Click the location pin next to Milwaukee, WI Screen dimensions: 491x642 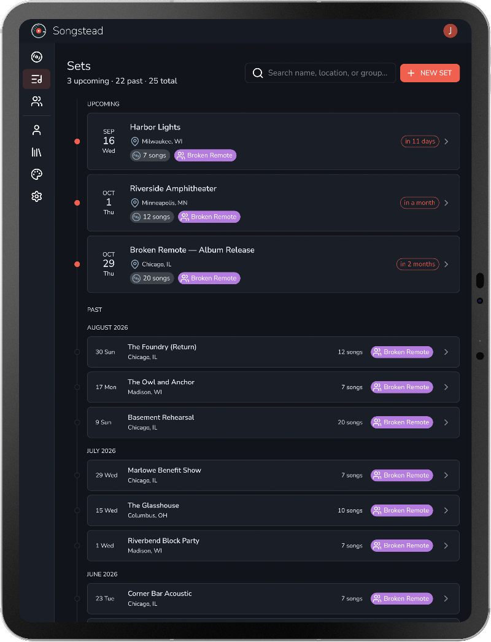135,141
